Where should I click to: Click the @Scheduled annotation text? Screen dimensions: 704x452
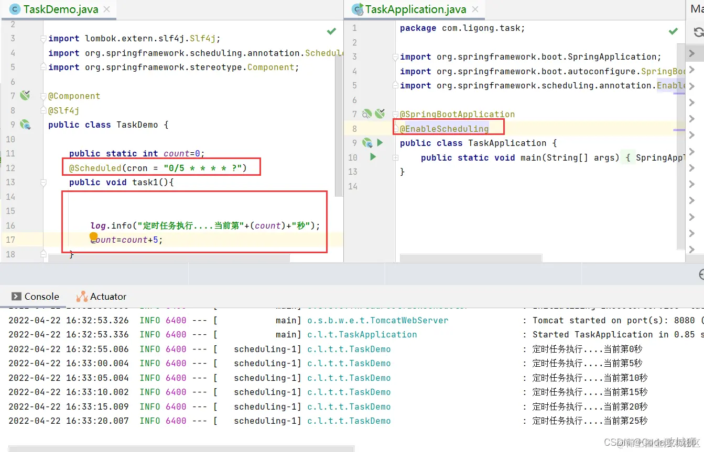pos(95,168)
